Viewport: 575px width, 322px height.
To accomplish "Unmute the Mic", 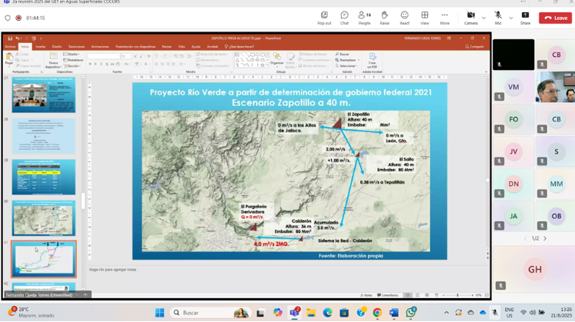I will pos(497,18).
